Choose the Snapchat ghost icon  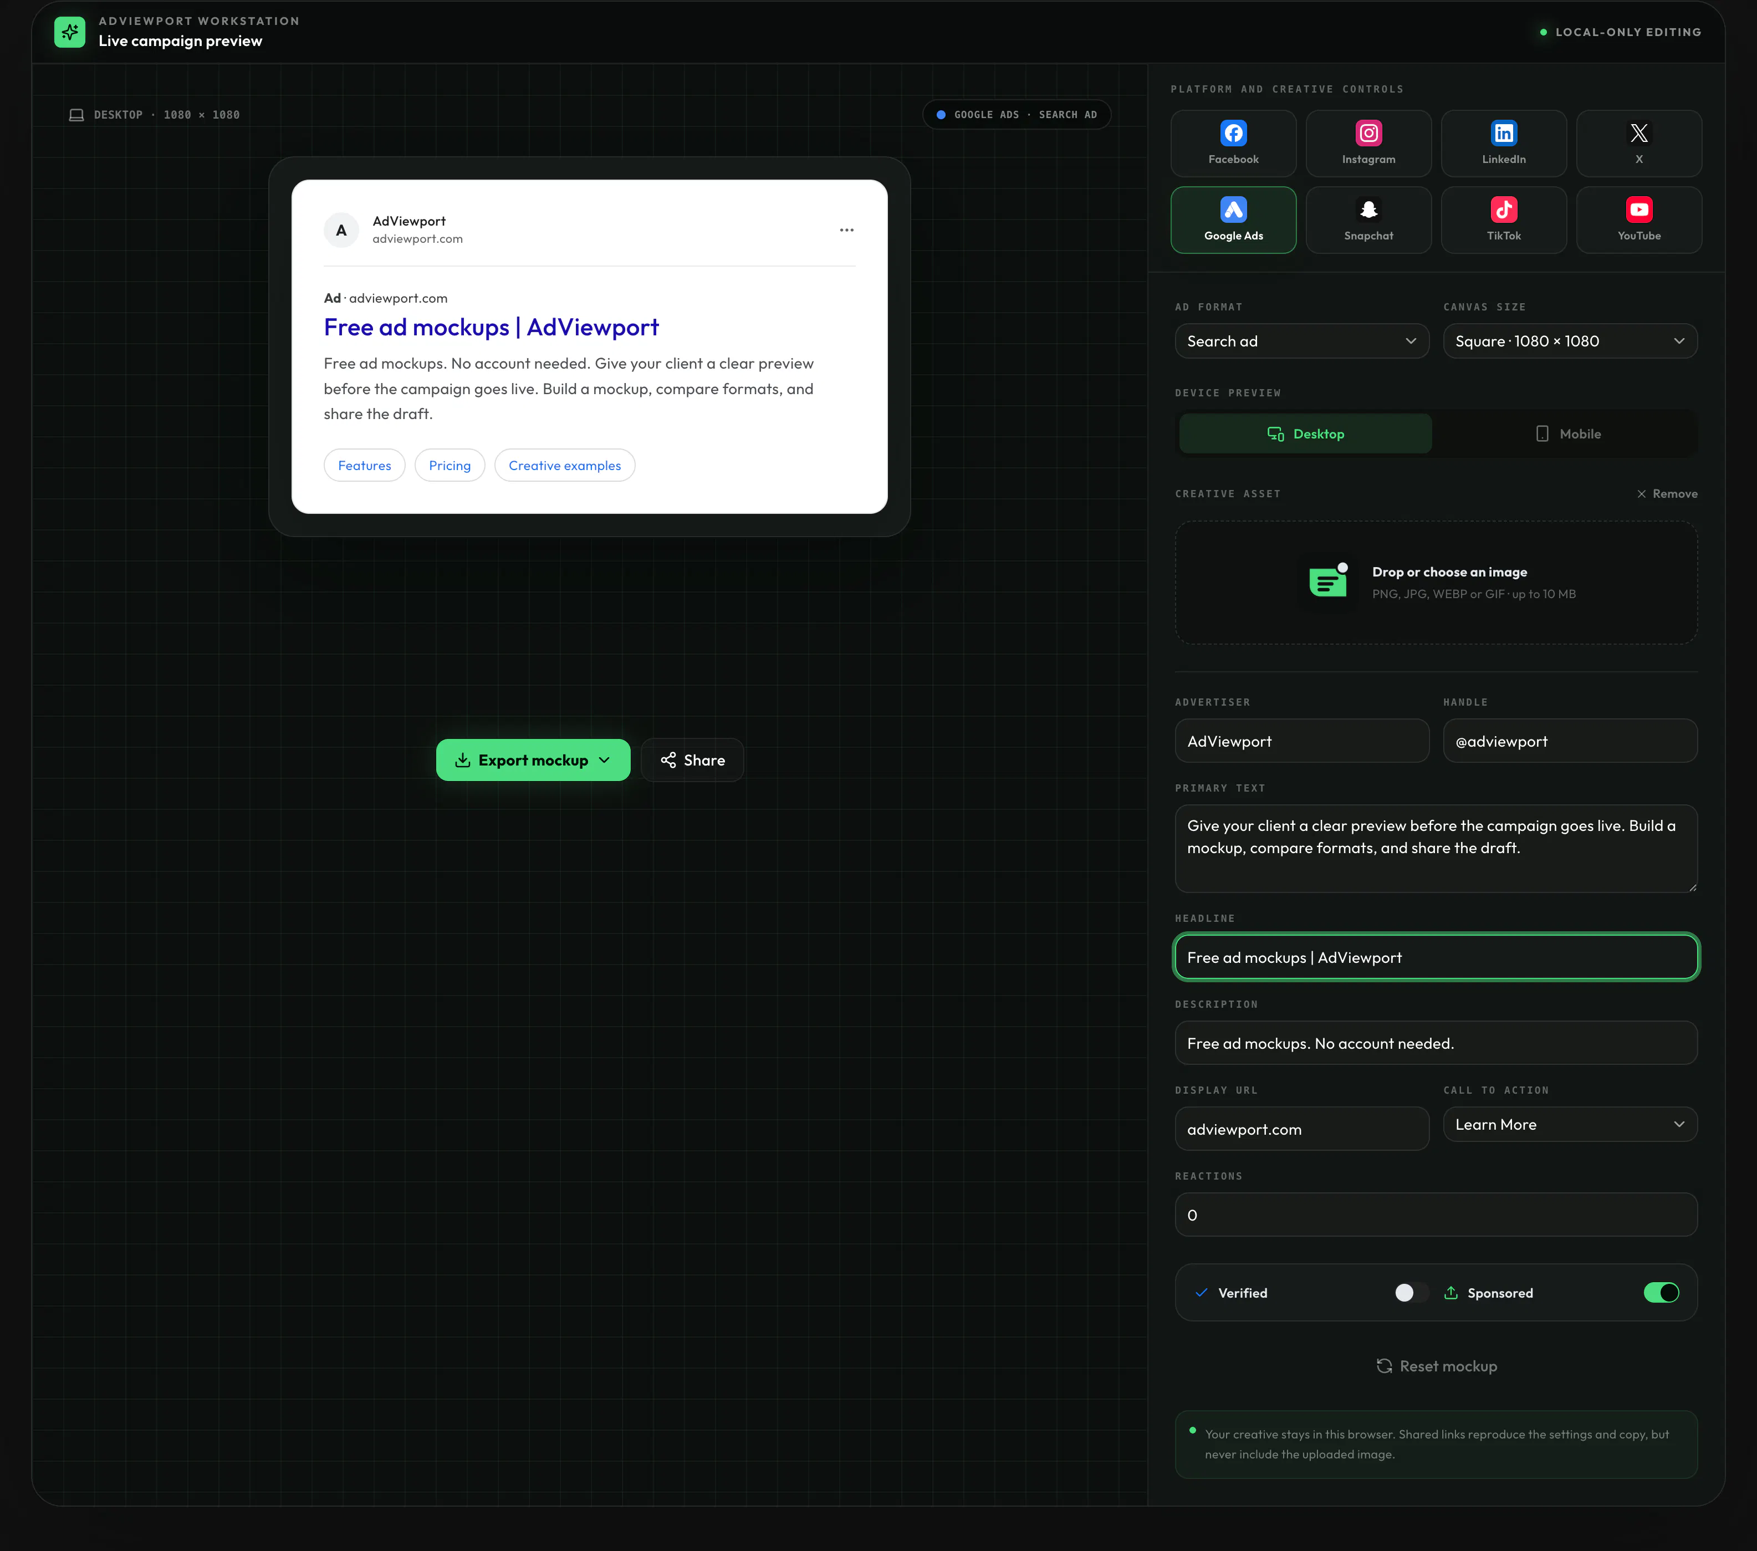point(1368,210)
